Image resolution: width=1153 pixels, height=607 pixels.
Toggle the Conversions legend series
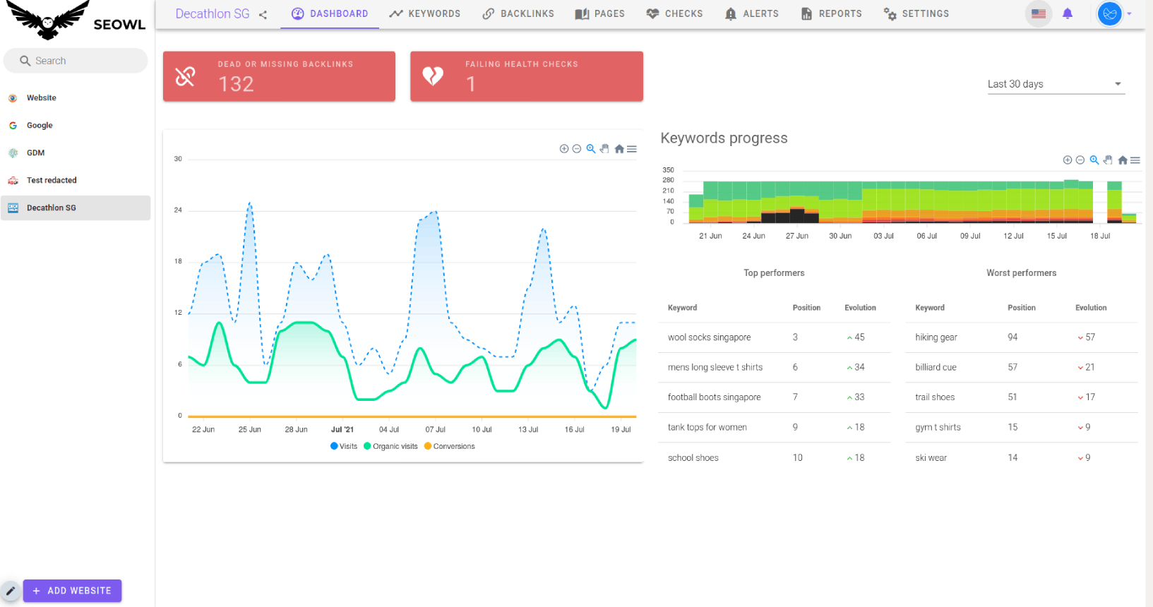coord(449,446)
